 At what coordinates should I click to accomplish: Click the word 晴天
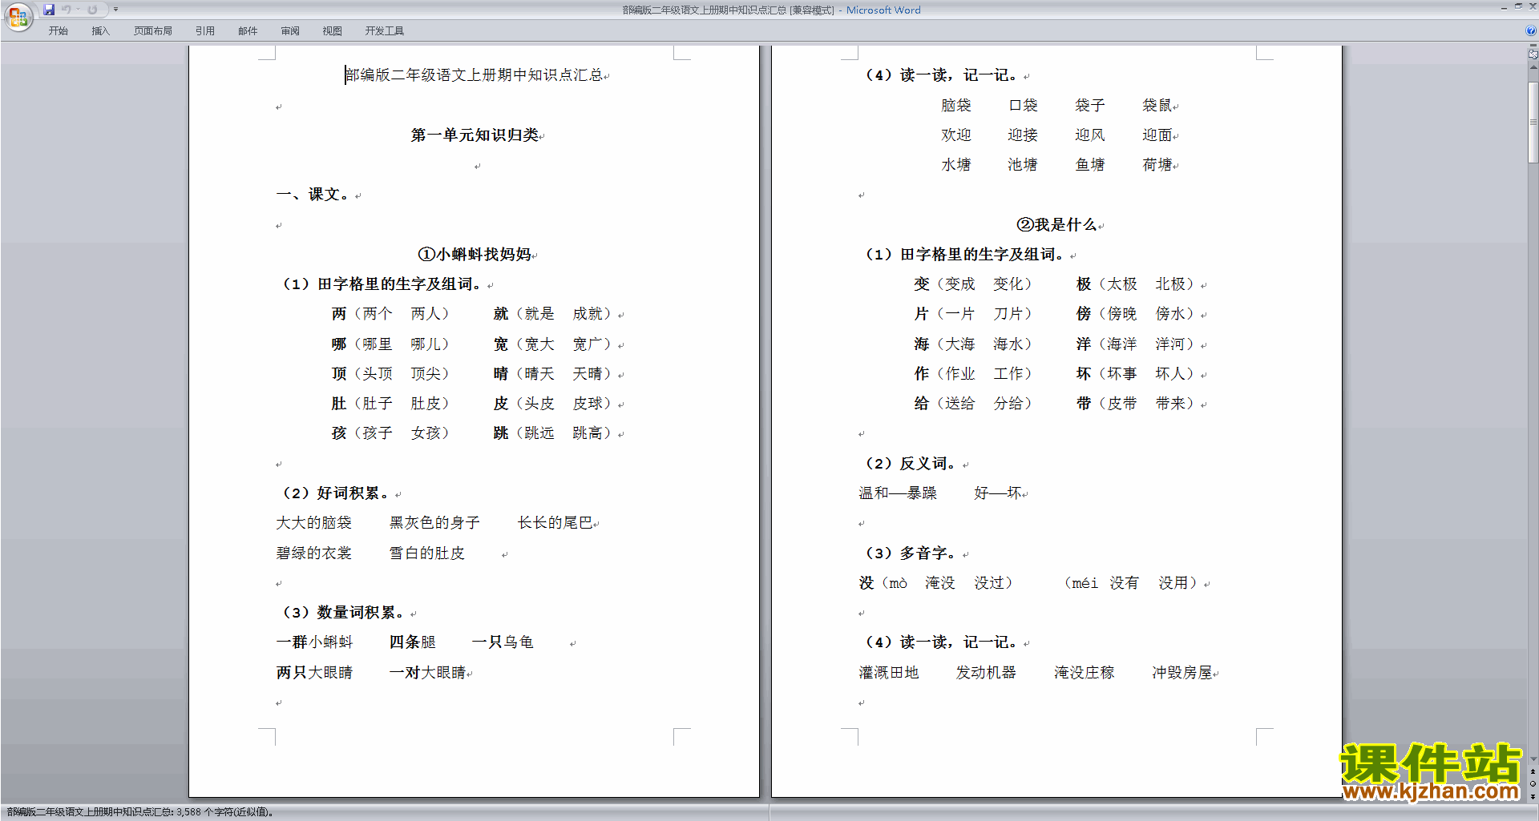[x=539, y=374]
